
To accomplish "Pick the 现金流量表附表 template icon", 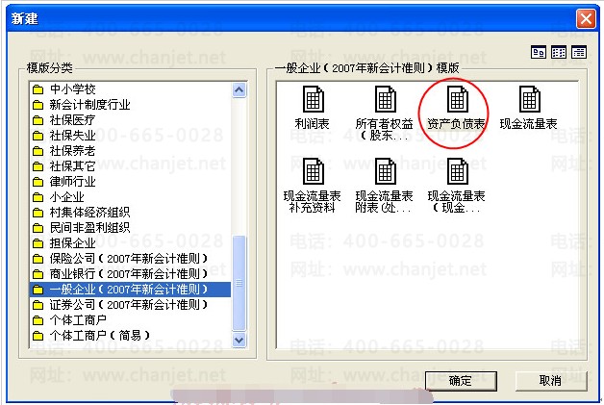I will tap(386, 171).
